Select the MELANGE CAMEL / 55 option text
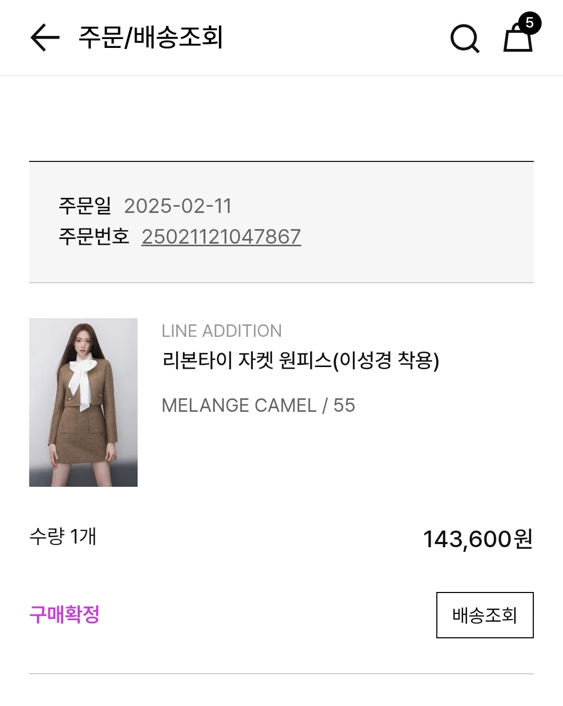This screenshot has width=563, height=706. [258, 405]
